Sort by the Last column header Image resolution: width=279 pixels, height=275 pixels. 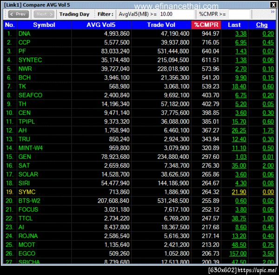[234, 25]
